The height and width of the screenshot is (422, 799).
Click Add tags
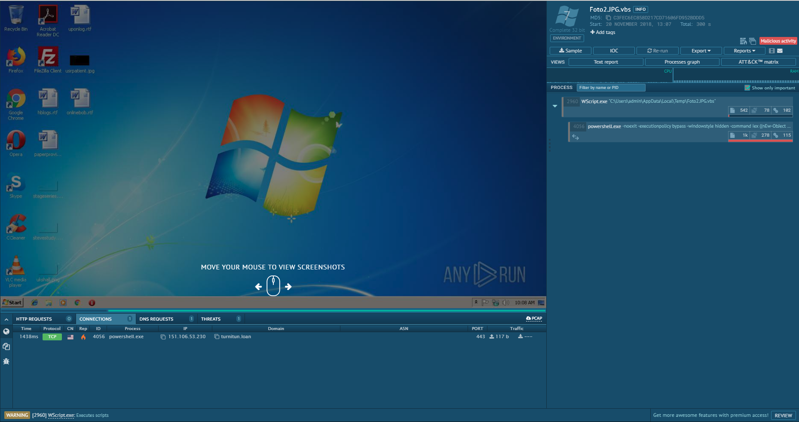pyautogui.click(x=603, y=32)
